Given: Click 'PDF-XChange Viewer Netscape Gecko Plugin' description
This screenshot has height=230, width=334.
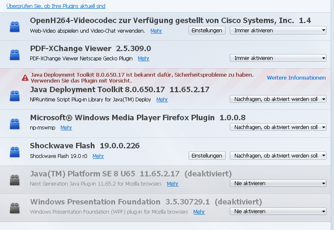Looking at the screenshot, I should click(81, 58).
